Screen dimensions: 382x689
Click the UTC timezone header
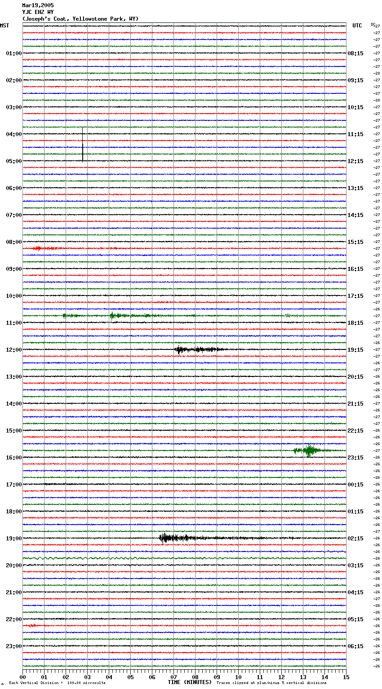pos(357,26)
